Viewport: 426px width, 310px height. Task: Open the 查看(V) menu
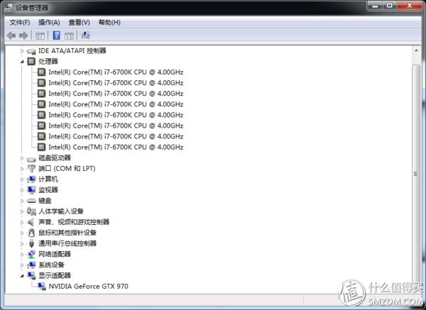pos(79,22)
